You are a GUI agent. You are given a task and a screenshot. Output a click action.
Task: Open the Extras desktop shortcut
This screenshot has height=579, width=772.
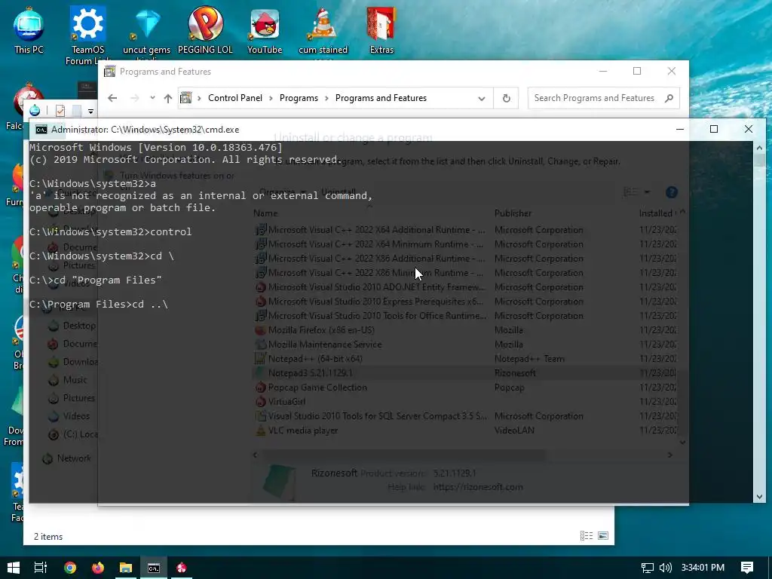[x=381, y=30]
